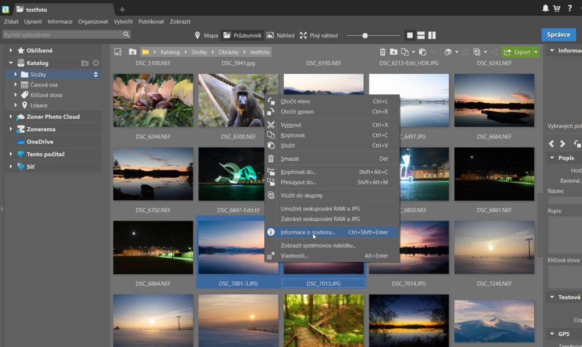
Task: Choose Informace o souboru from context menu
Action: click(x=332, y=232)
